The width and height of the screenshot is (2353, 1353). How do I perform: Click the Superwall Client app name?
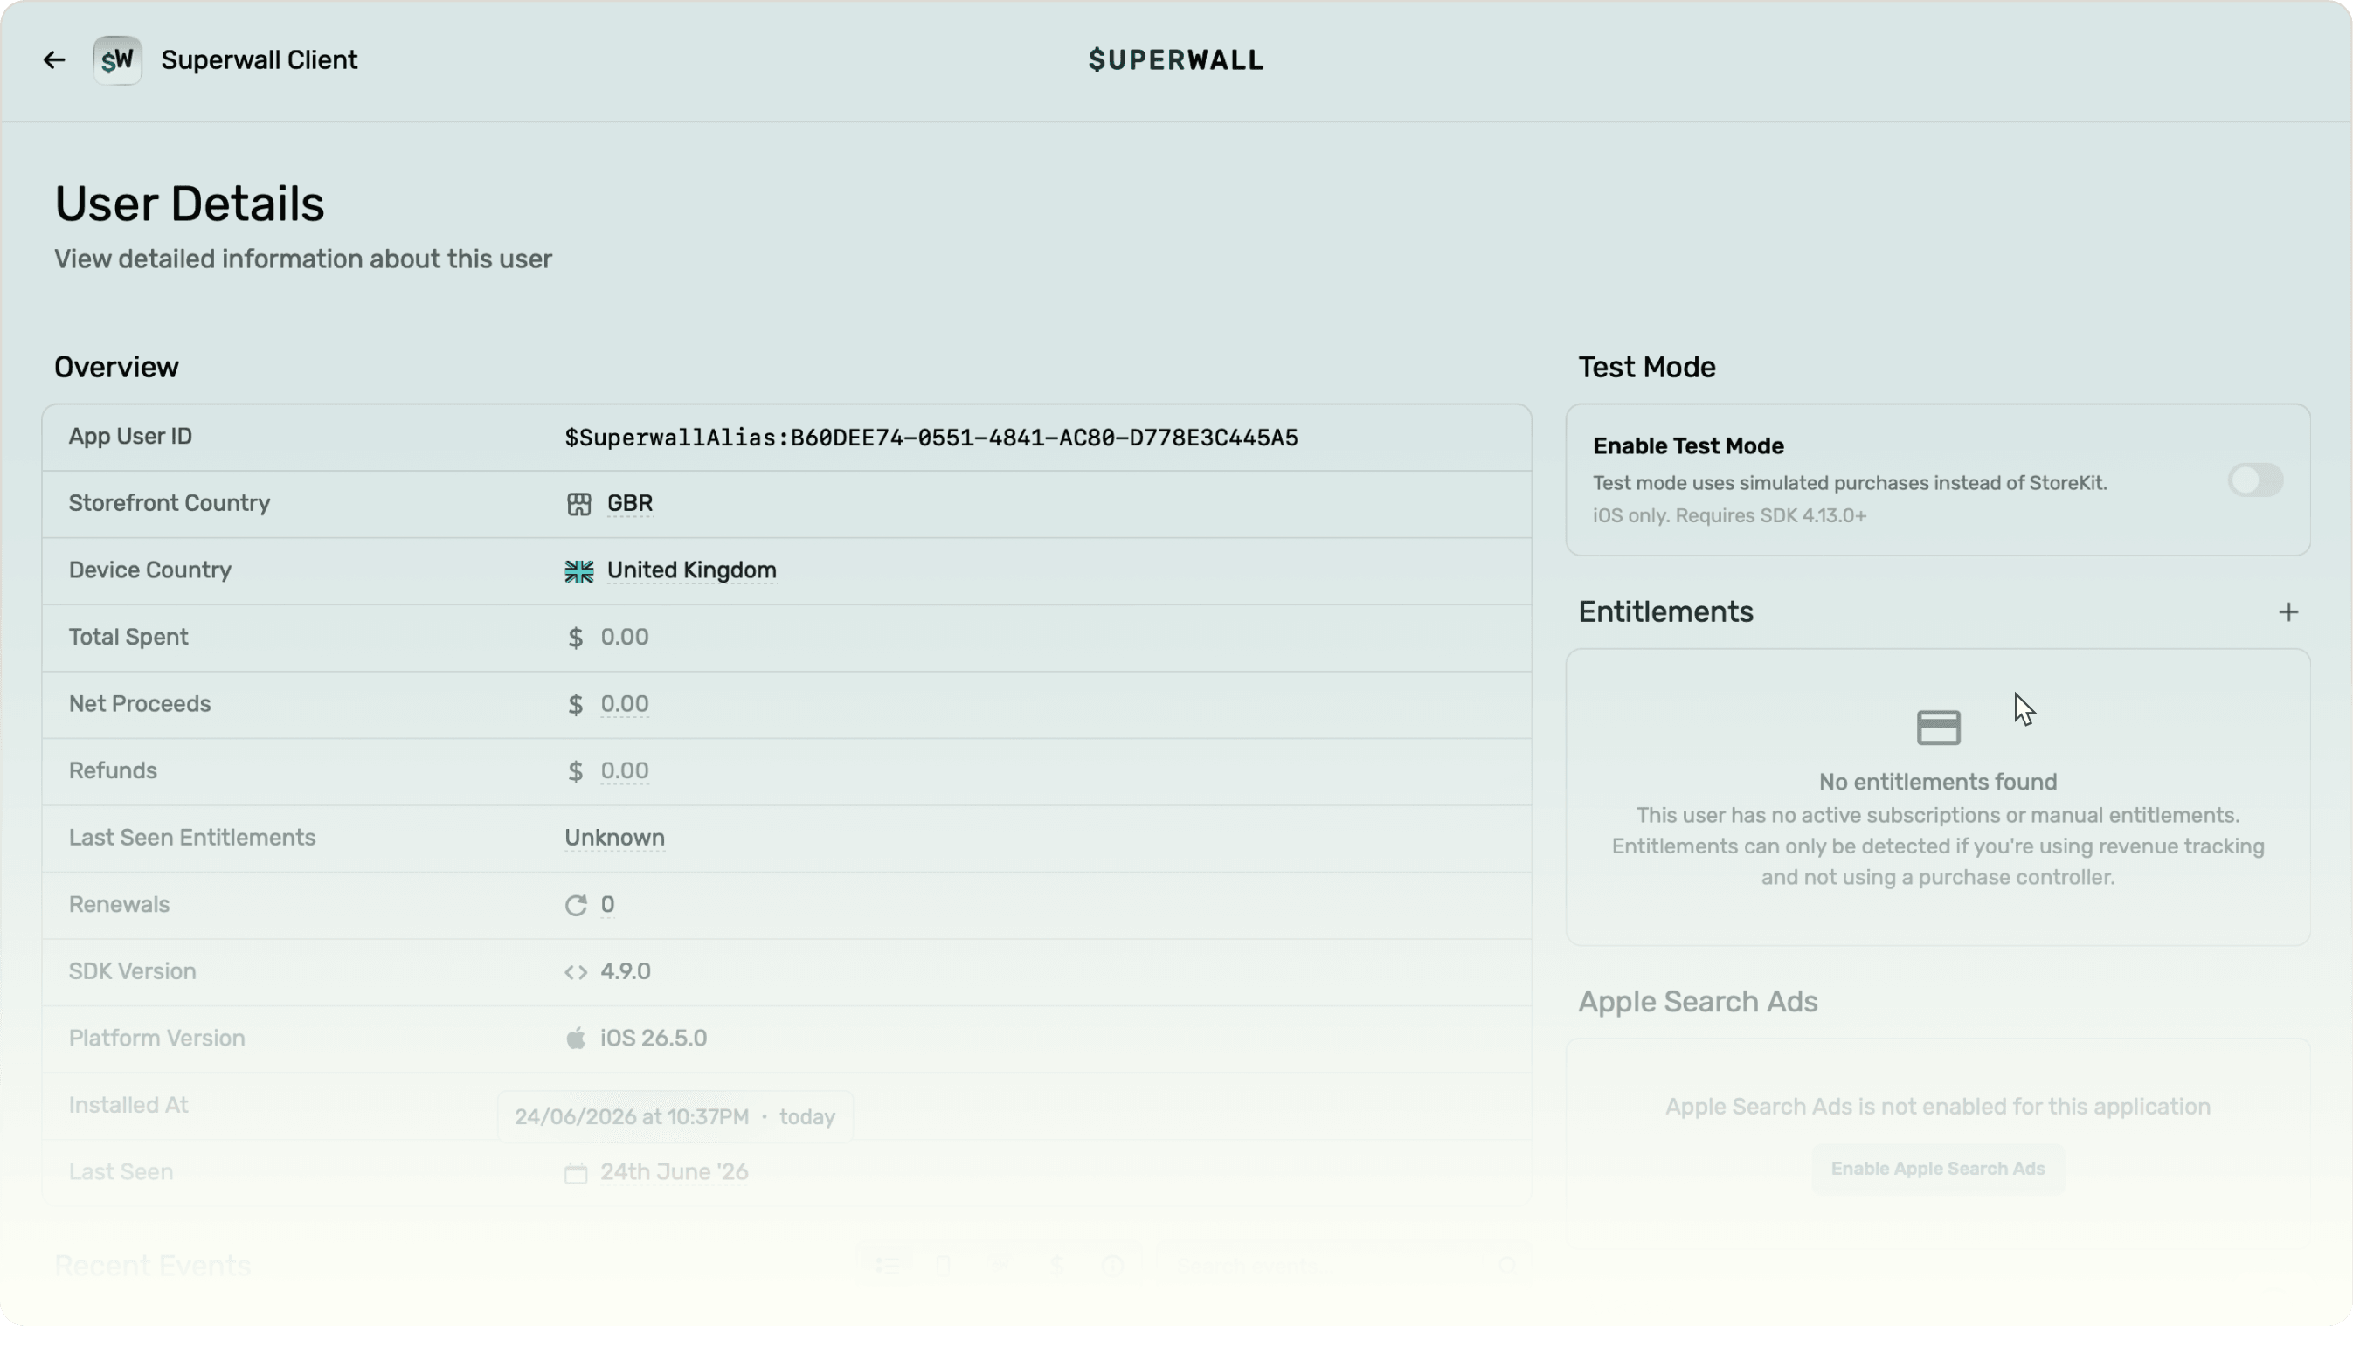(259, 60)
